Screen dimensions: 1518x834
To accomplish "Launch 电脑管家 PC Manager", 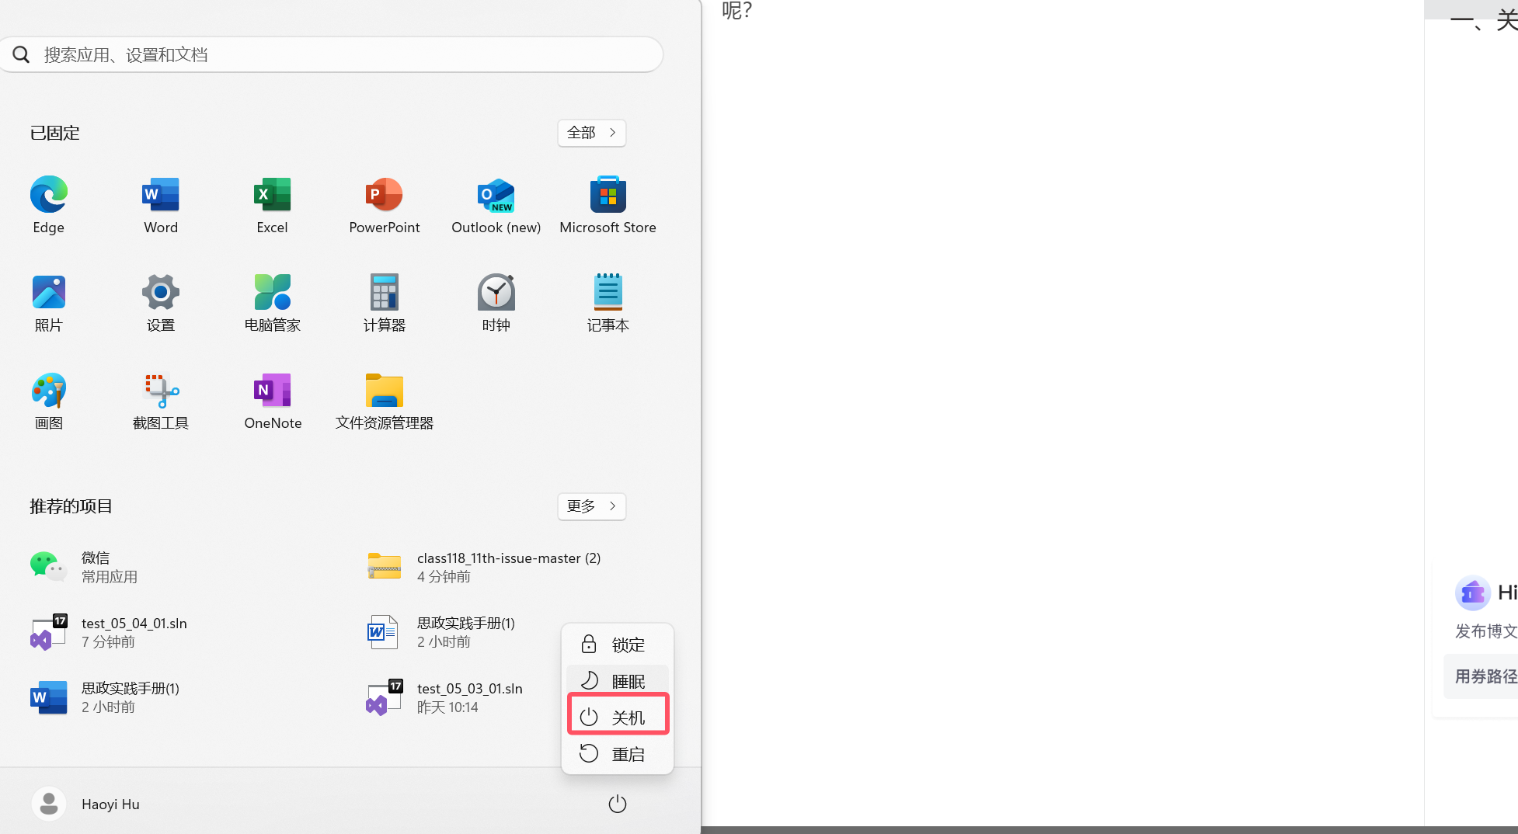I will (273, 303).
